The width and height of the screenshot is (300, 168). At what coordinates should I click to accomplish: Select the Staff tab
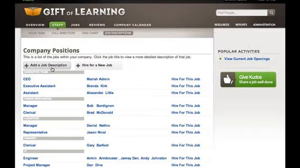click(58, 25)
